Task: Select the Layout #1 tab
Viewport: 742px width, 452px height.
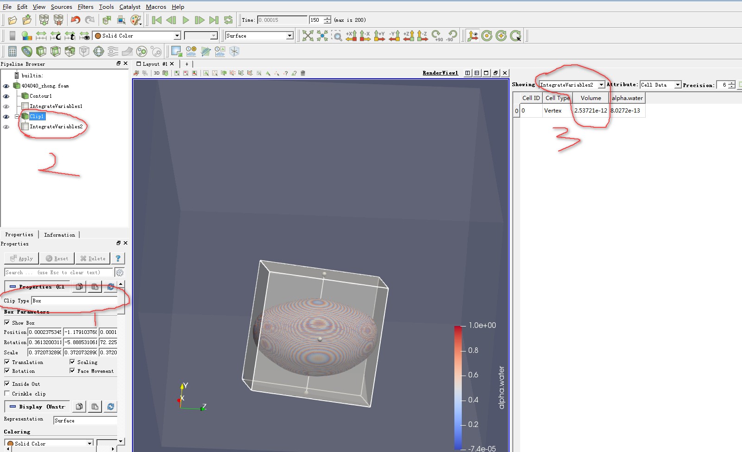Action: click(155, 64)
